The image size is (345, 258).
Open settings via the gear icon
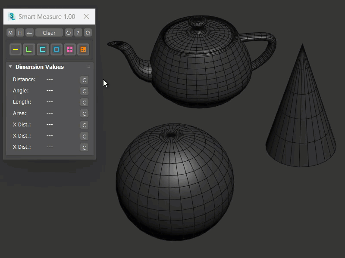[88, 33]
